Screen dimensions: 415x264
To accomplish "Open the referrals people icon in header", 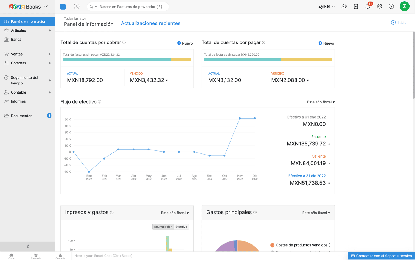I will click(344, 6).
